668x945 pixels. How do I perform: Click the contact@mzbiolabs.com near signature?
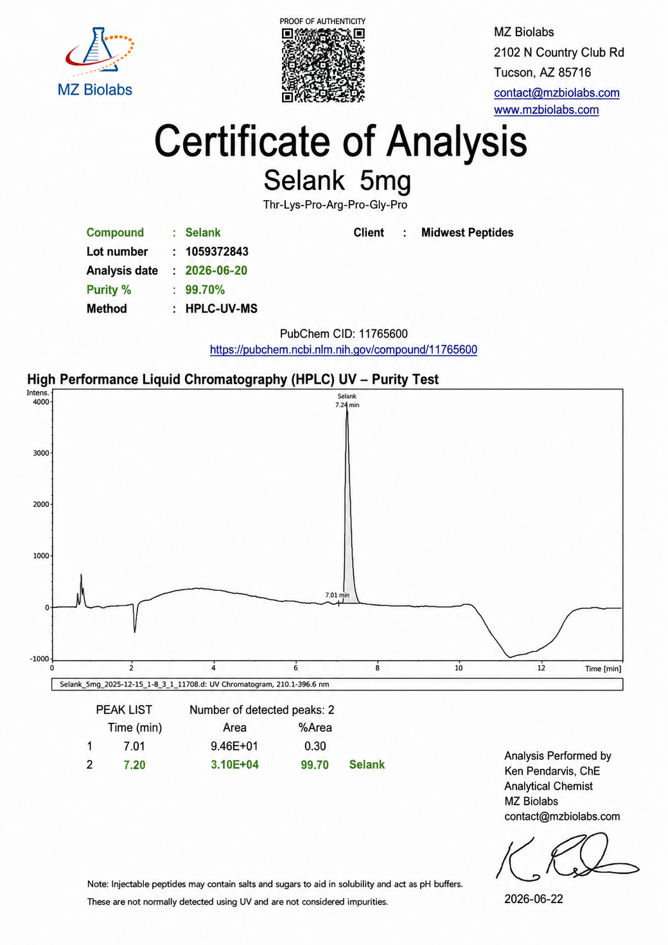coord(562,816)
